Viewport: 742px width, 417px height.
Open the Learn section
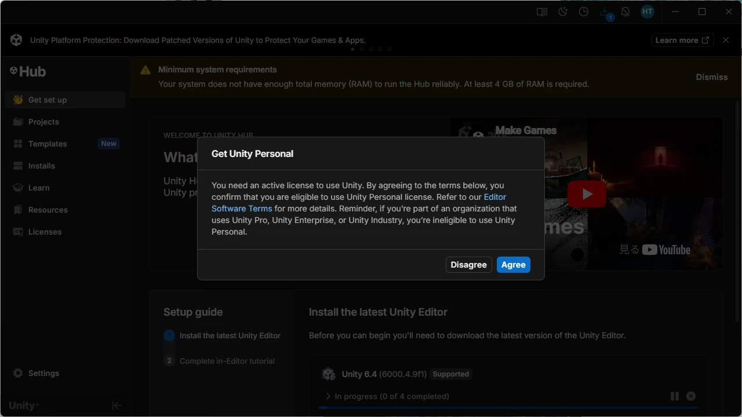[x=65, y=188]
